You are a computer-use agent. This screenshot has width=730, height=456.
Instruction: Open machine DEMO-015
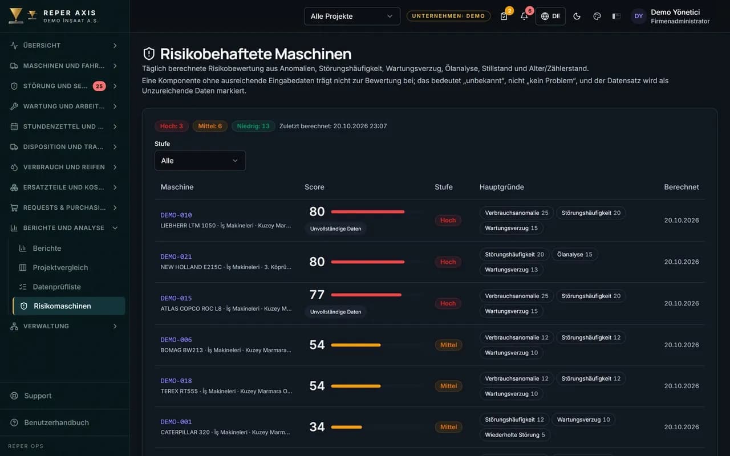coord(176,299)
